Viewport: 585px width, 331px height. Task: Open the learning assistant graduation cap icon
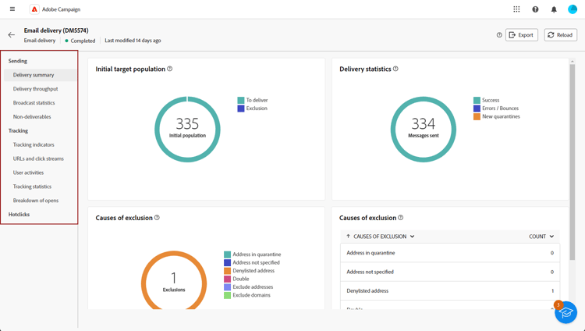(565, 312)
